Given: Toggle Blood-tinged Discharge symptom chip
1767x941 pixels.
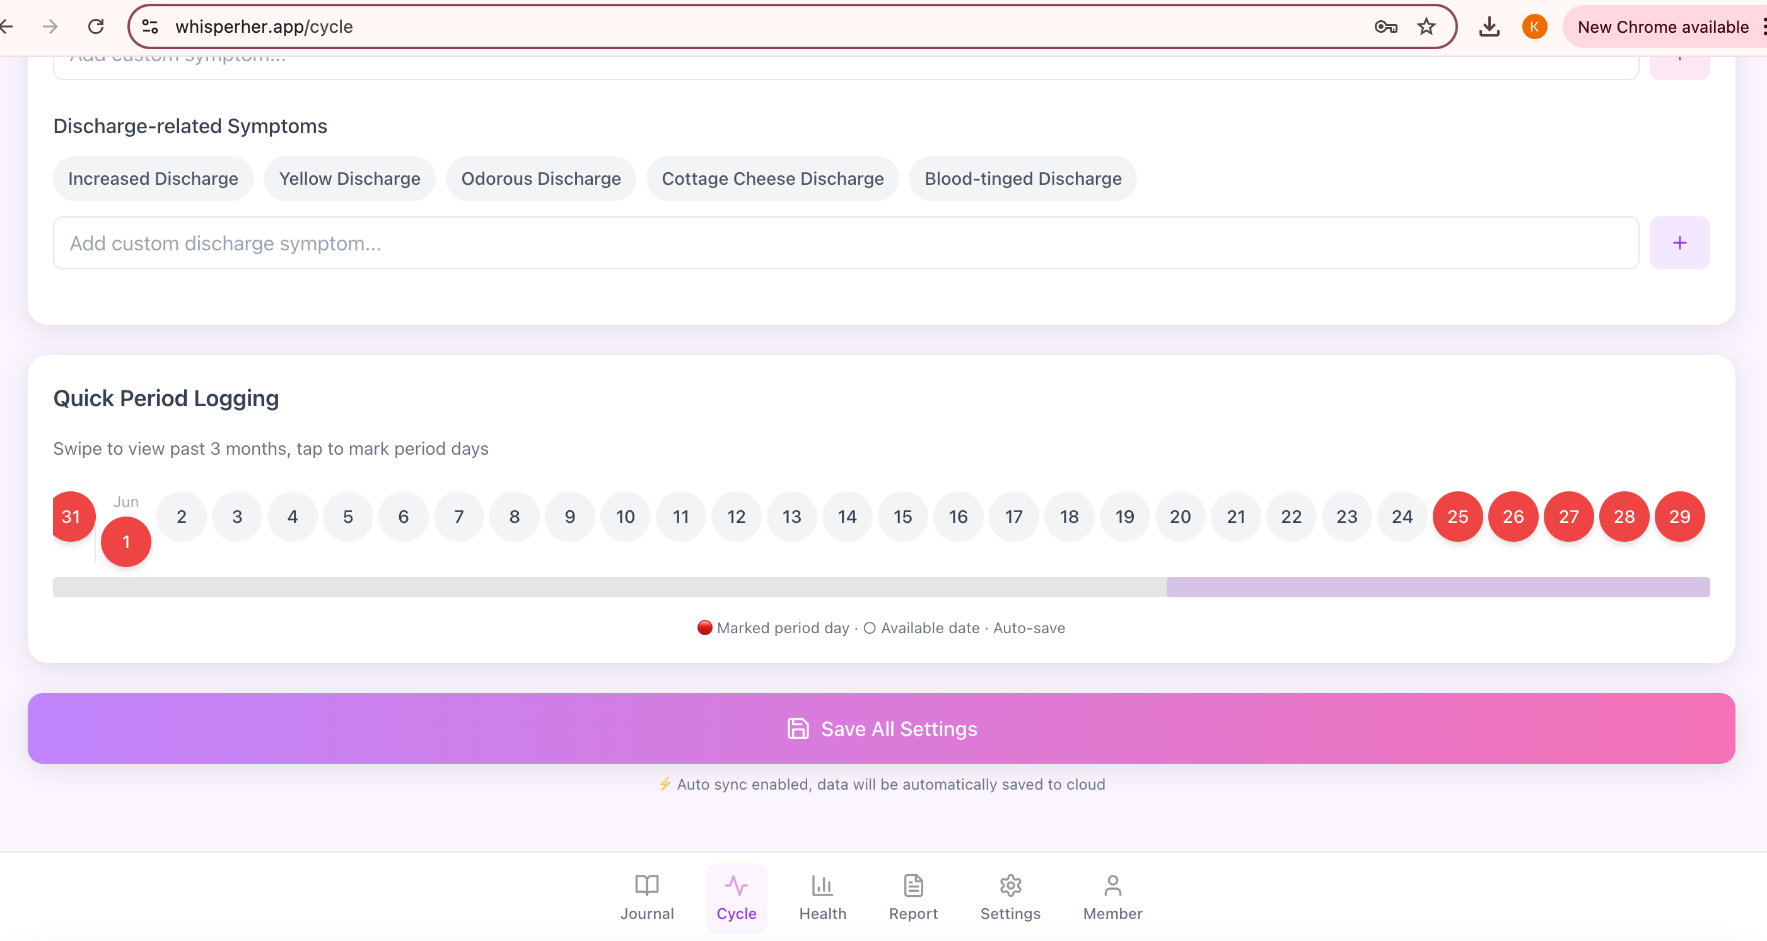Looking at the screenshot, I should point(1022,178).
